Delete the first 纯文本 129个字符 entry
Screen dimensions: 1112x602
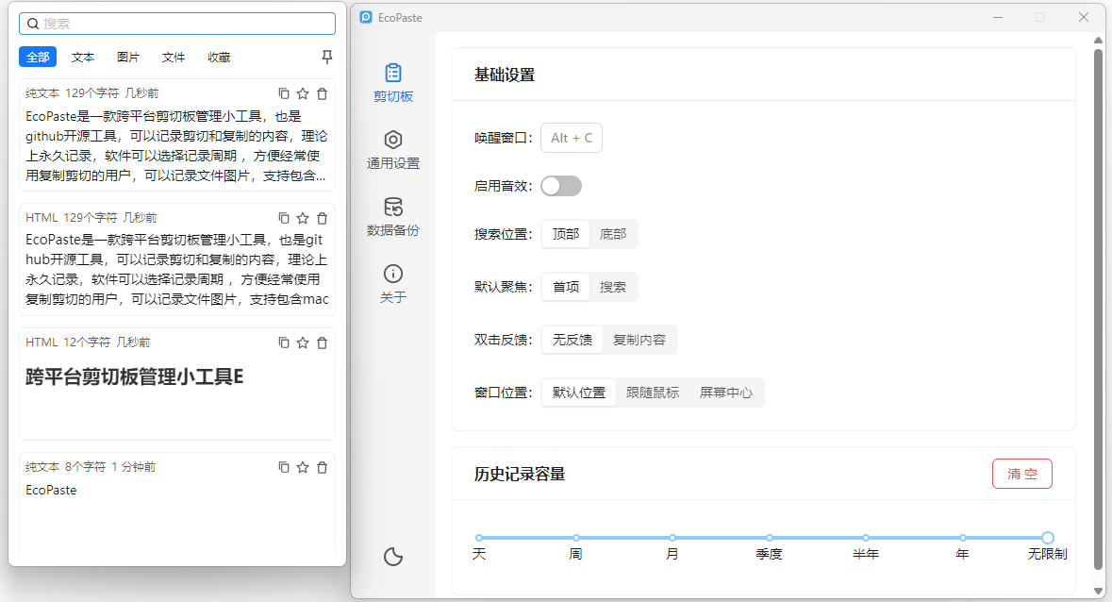tap(322, 93)
